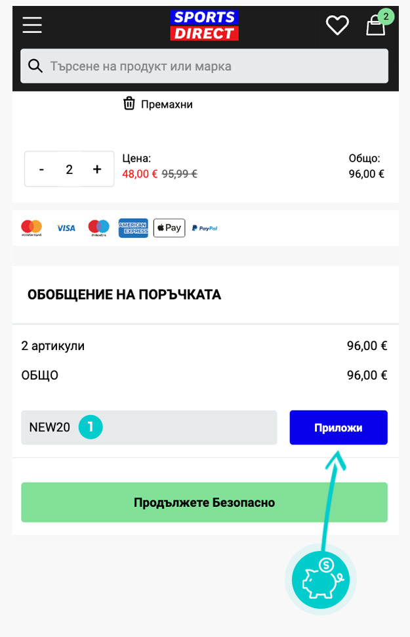The width and height of the screenshot is (410, 637).
Task: Open the shopping bag cart
Action: pyautogui.click(x=375, y=26)
